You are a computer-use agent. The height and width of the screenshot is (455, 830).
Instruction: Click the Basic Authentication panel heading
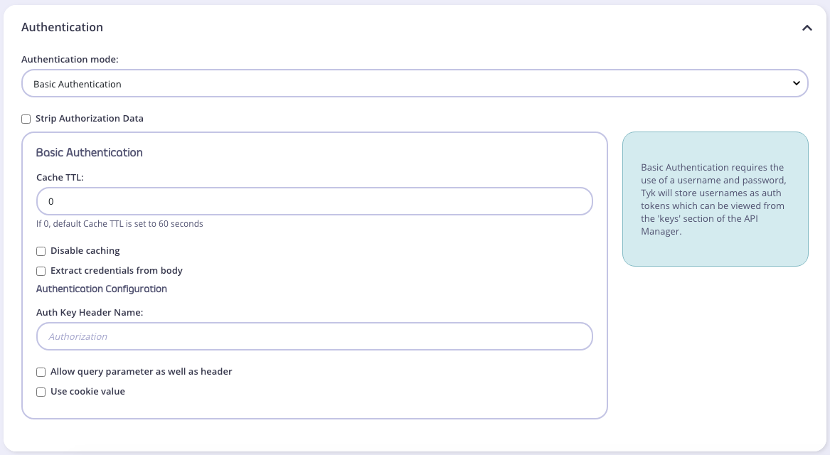coord(89,153)
